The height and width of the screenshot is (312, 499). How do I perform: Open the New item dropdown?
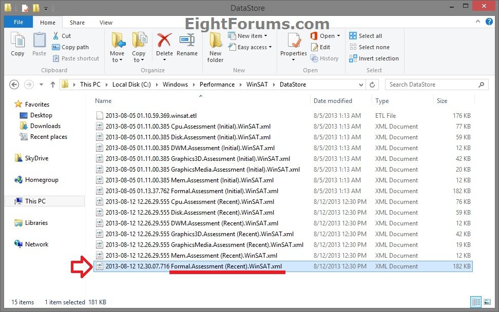[x=247, y=36]
